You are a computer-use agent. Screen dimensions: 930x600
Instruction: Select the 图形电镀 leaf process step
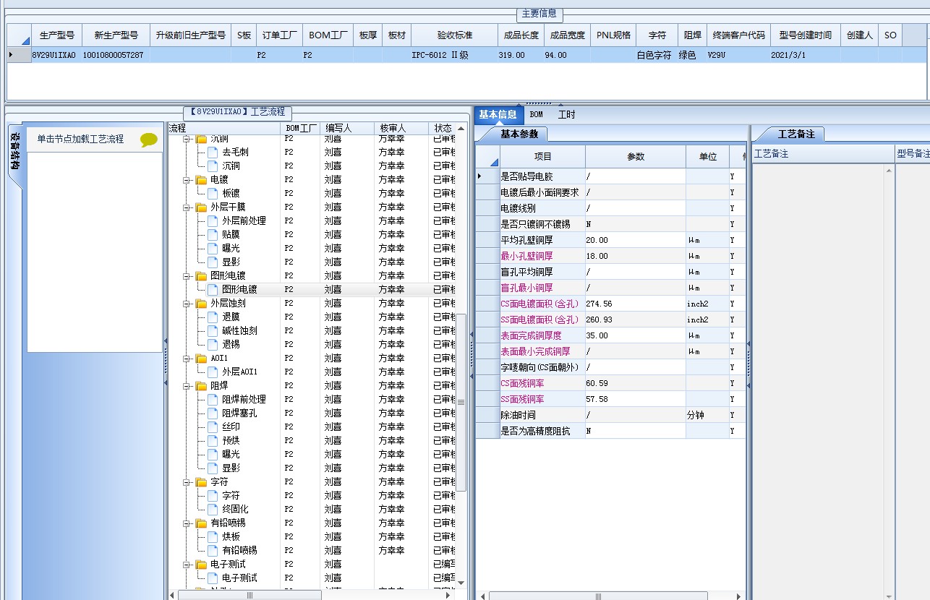point(239,290)
